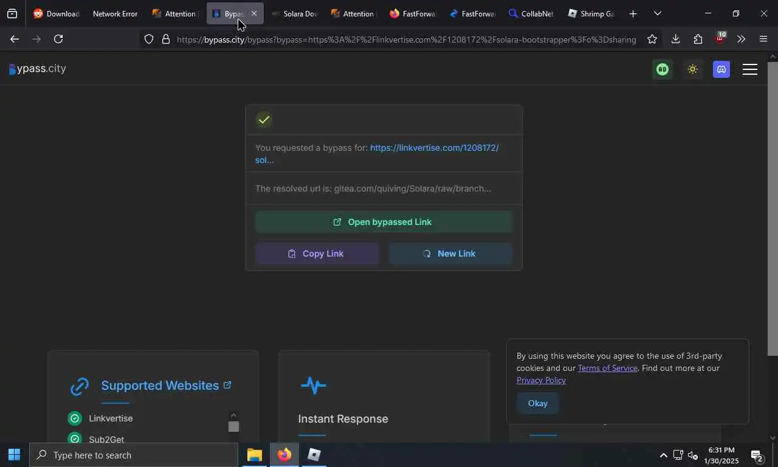Click the bypass.city URL address bar

click(x=406, y=40)
